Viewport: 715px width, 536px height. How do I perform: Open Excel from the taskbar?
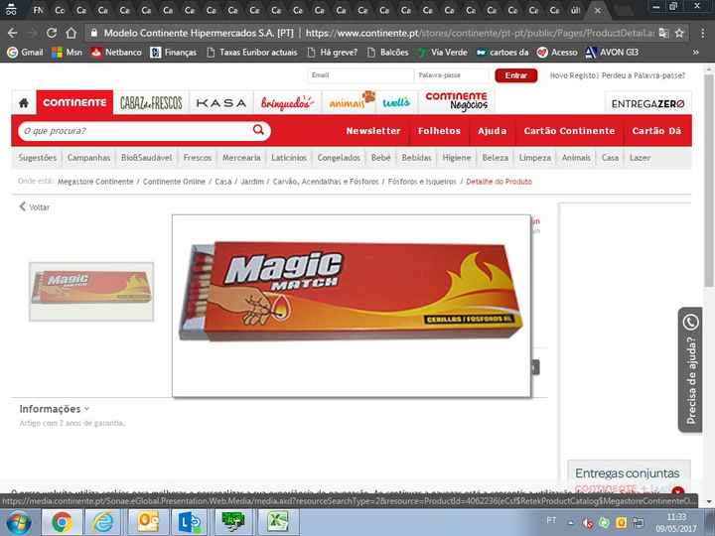[278, 522]
